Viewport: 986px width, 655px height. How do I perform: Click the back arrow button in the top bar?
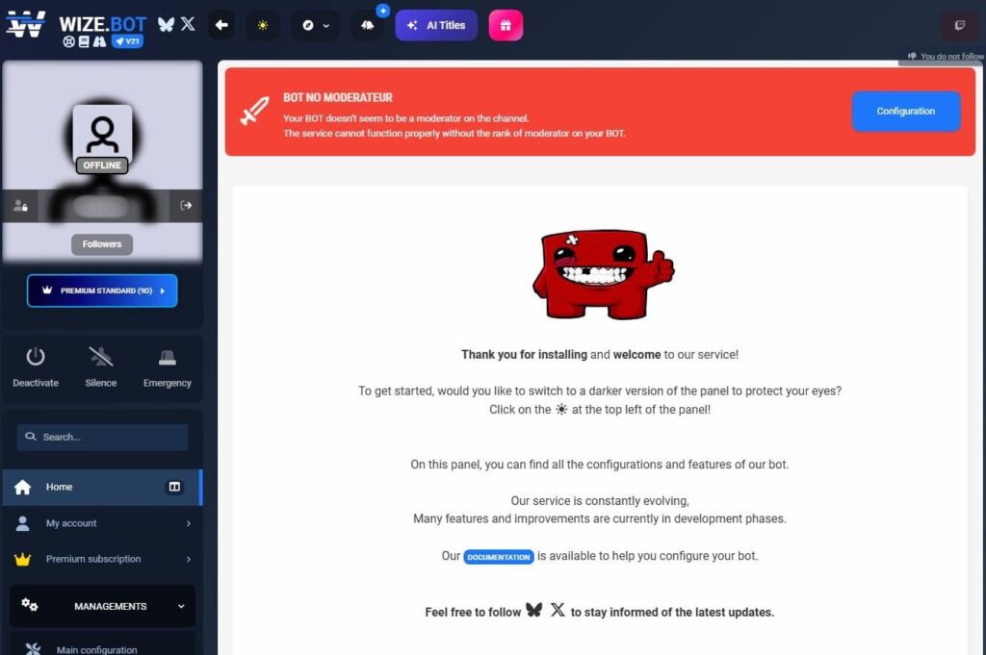pos(221,25)
